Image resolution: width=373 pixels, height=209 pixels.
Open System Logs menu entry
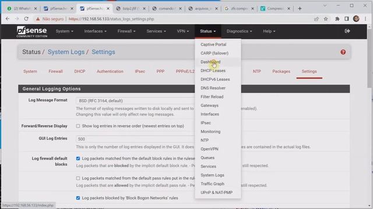(212, 175)
